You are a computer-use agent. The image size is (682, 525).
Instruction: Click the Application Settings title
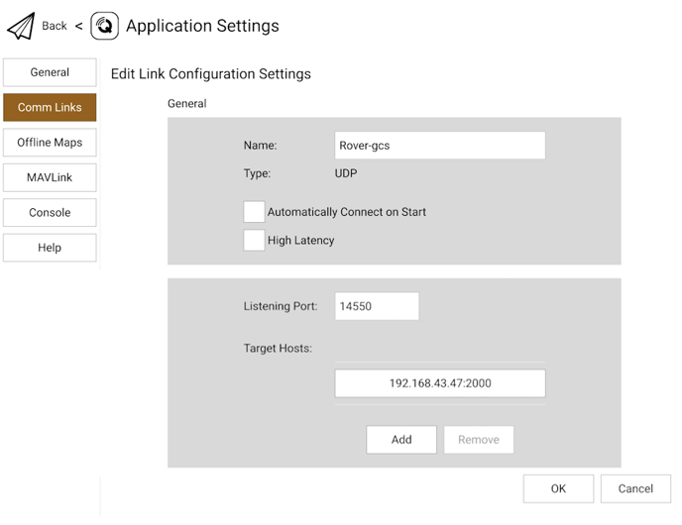202,26
